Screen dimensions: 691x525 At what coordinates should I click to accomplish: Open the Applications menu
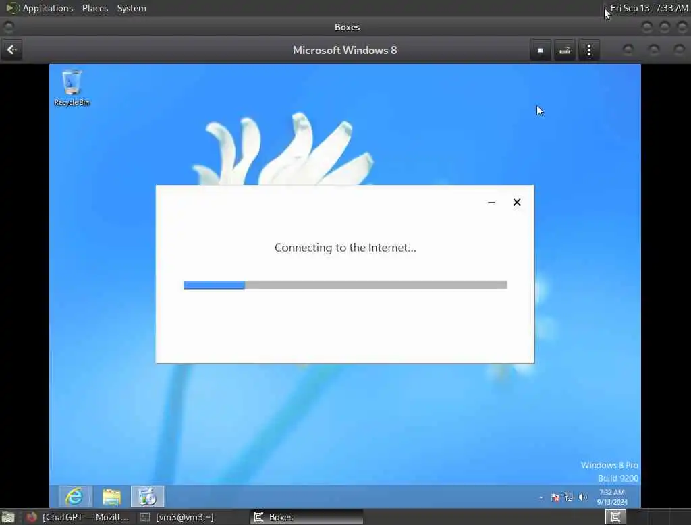pos(48,8)
